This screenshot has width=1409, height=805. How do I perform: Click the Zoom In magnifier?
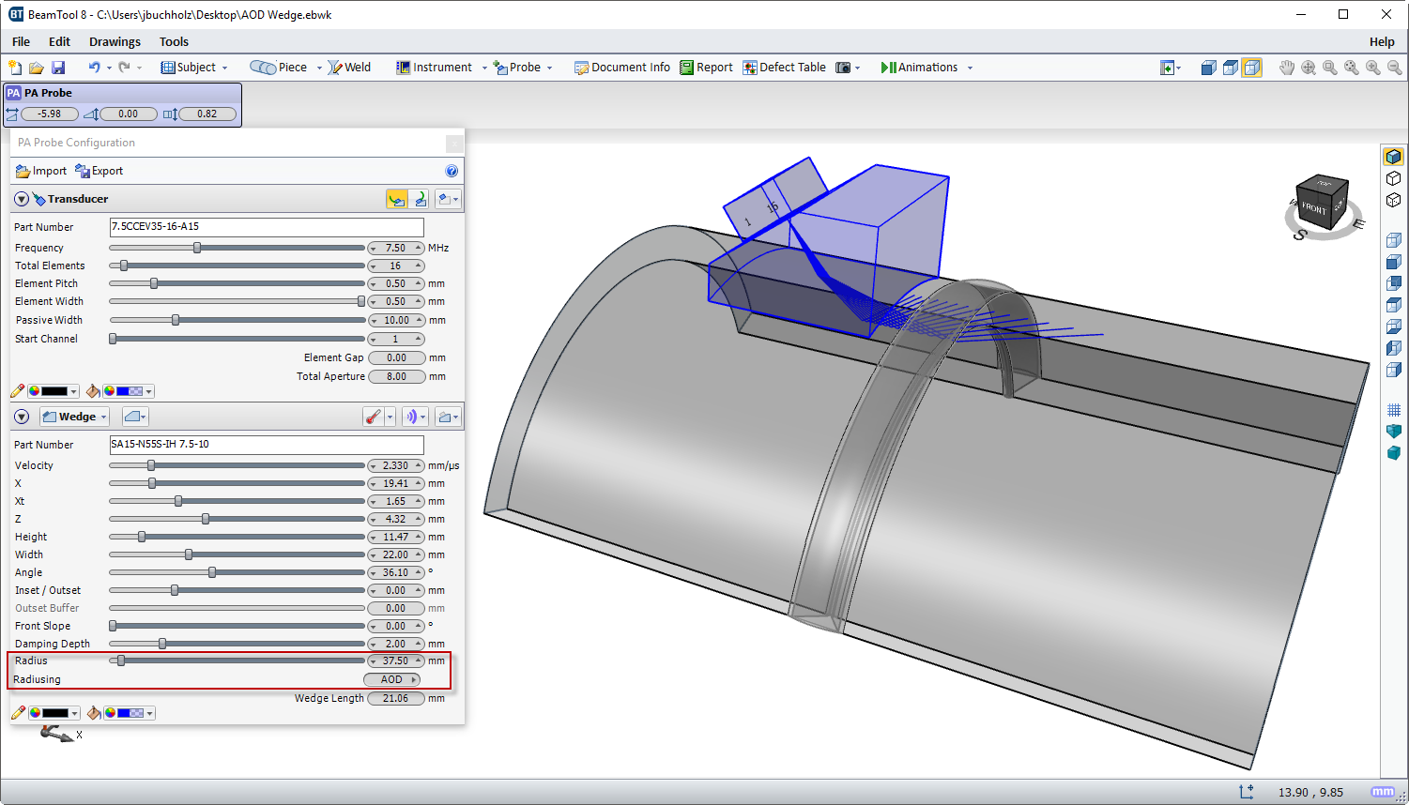tap(1373, 68)
